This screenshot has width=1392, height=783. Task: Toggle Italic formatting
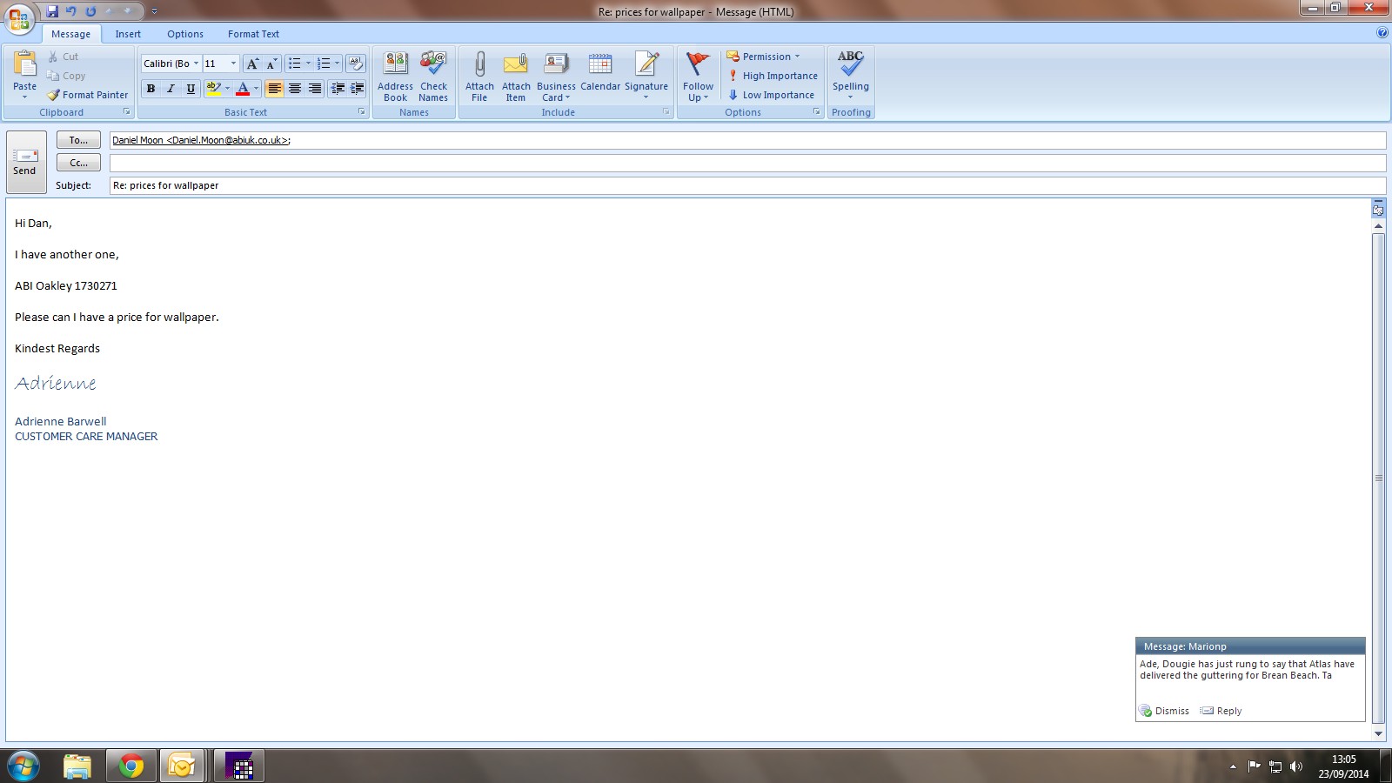point(171,89)
